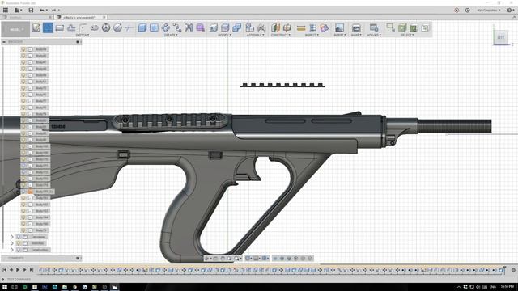Open the data panel grid icon
Image resolution: width=518 pixels, height=291 pixels.
[6, 11]
